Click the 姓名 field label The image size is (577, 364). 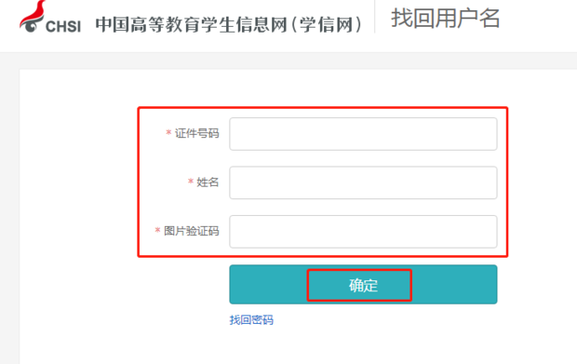tap(208, 182)
